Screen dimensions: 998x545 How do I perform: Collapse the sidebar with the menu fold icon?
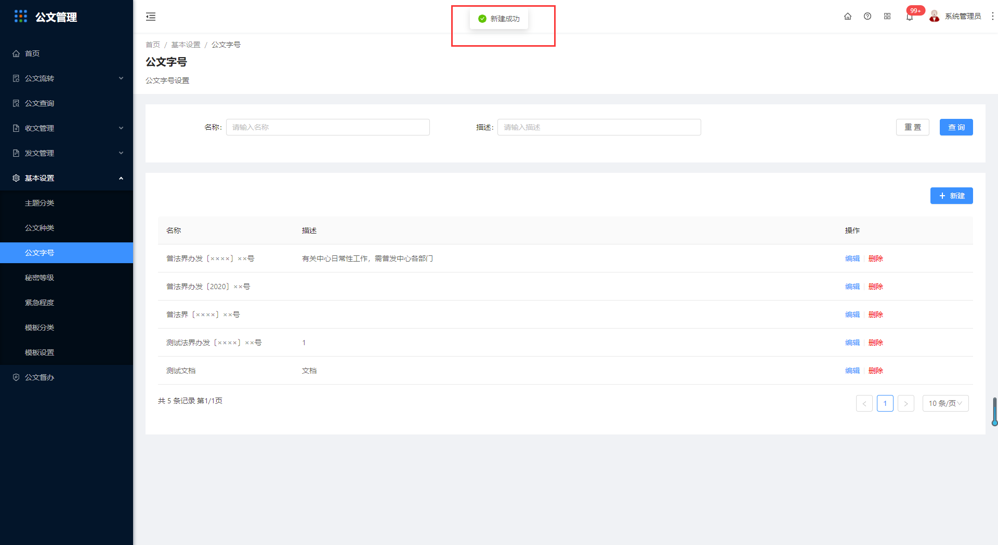click(151, 17)
